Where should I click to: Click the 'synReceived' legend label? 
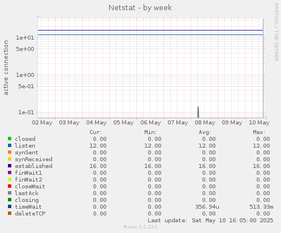point(33,159)
